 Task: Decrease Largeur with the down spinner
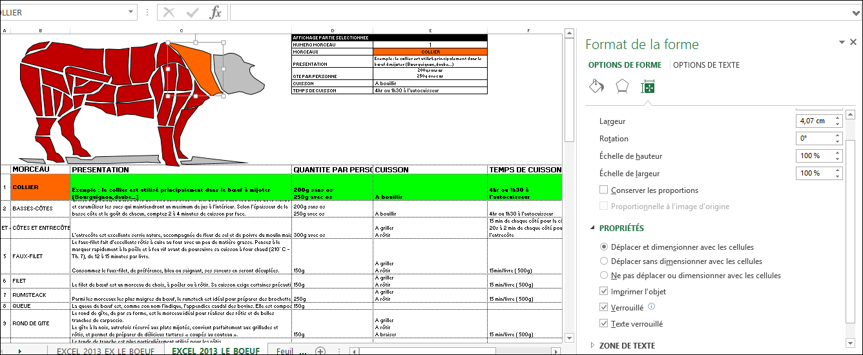point(838,124)
